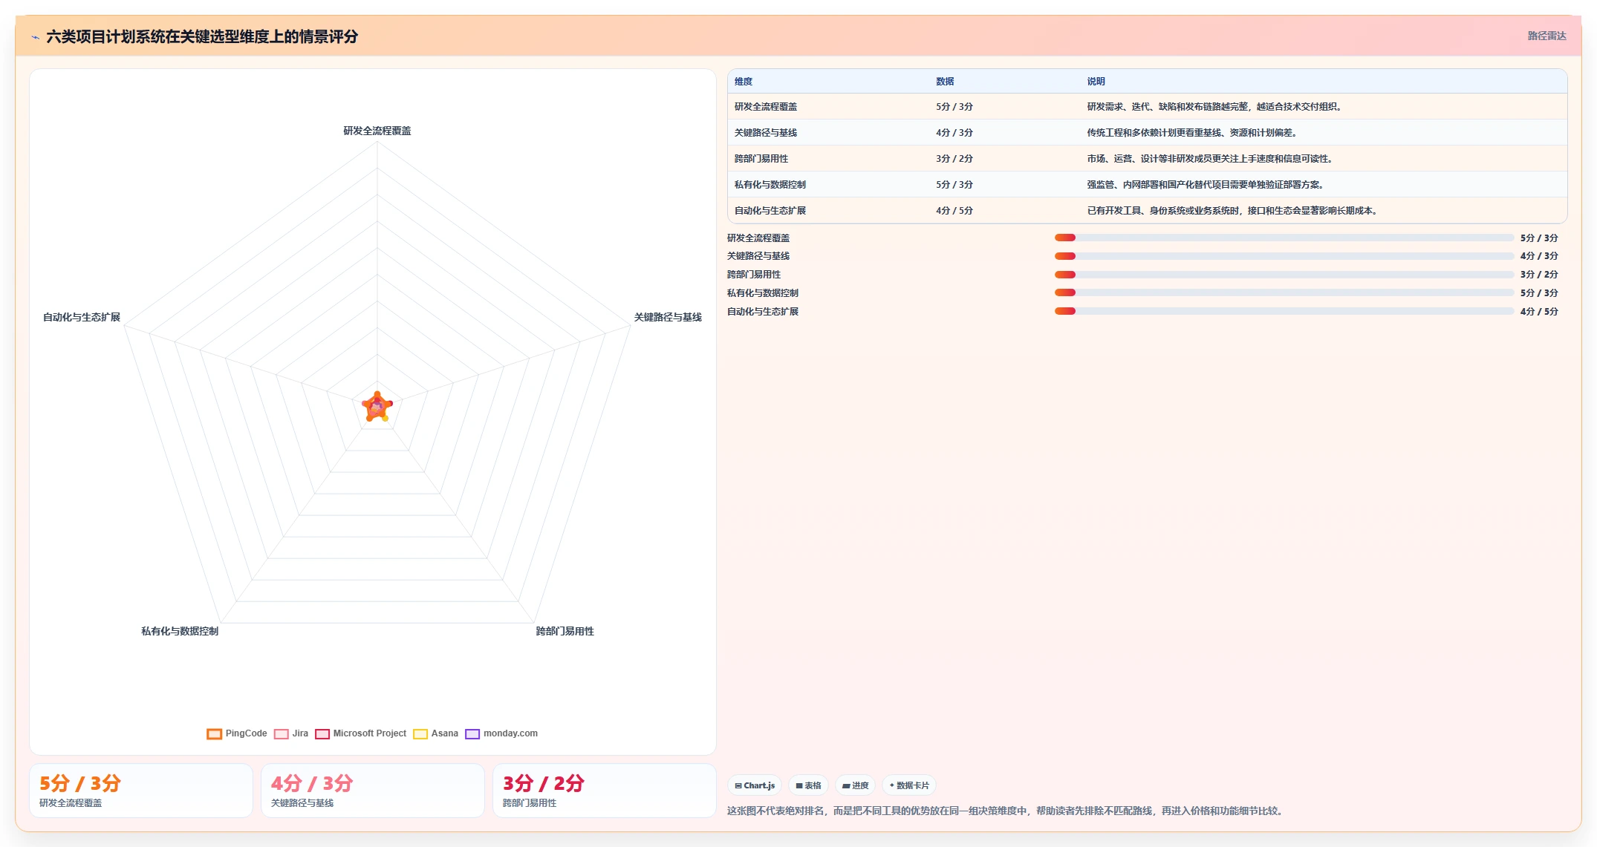Toggle the monday.com legend swatch
The width and height of the screenshot is (1597, 847).
472,733
